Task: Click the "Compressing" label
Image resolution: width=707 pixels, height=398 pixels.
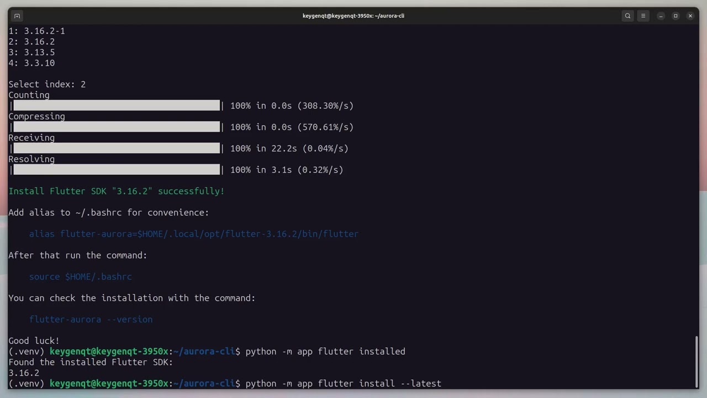Action: tap(36, 117)
